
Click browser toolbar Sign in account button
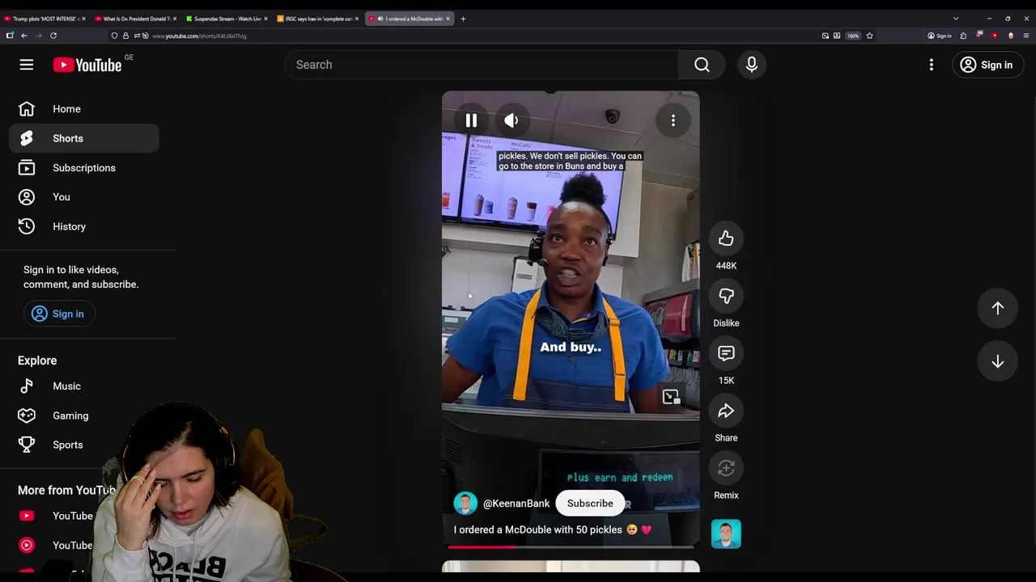pyautogui.click(x=940, y=36)
